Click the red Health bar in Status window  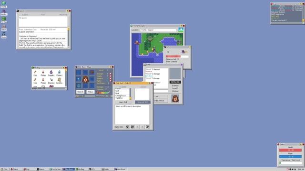coord(290,150)
